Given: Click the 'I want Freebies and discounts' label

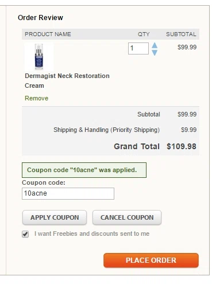Looking at the screenshot, I should [x=92, y=234].
